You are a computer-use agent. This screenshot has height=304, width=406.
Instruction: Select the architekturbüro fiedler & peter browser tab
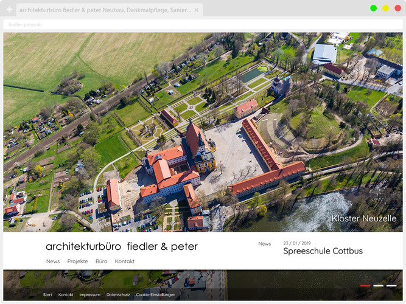pos(105,10)
